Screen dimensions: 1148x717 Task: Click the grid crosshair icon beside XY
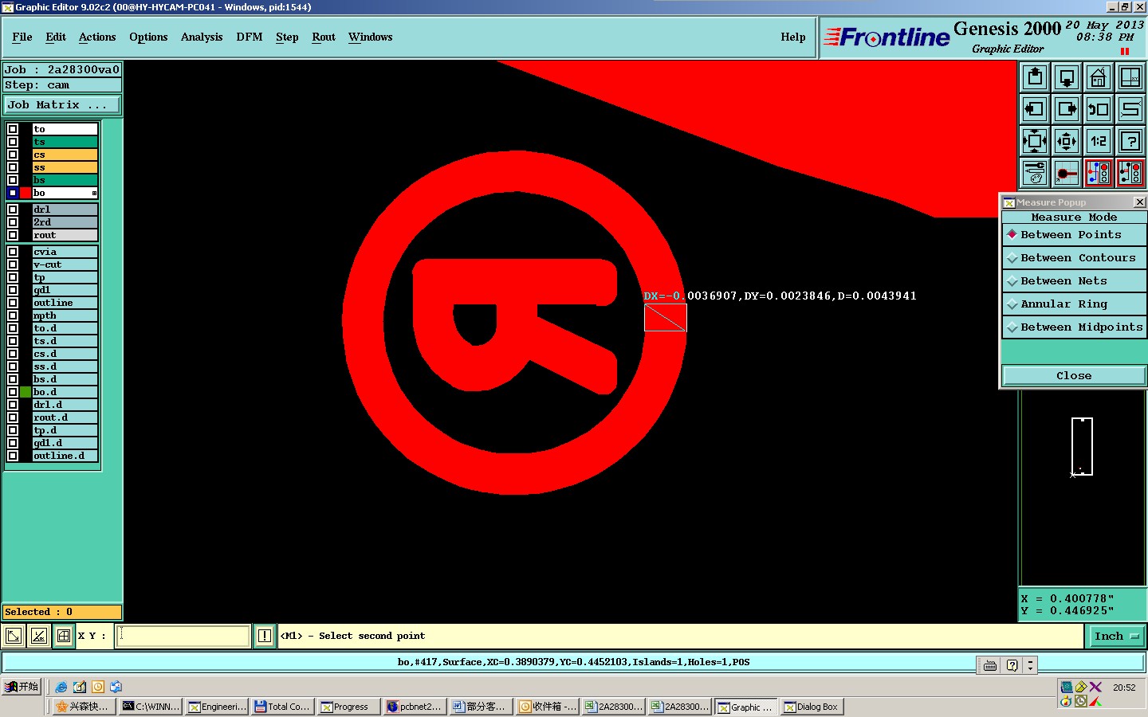[64, 636]
